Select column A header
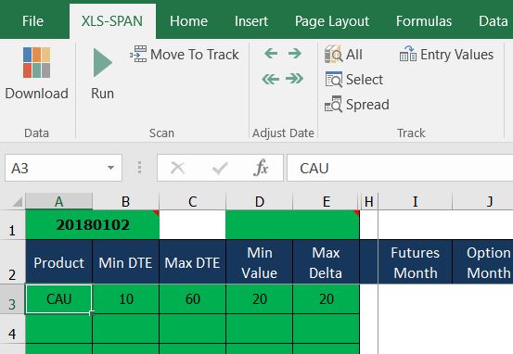Image resolution: width=513 pixels, height=354 pixels. (58, 201)
